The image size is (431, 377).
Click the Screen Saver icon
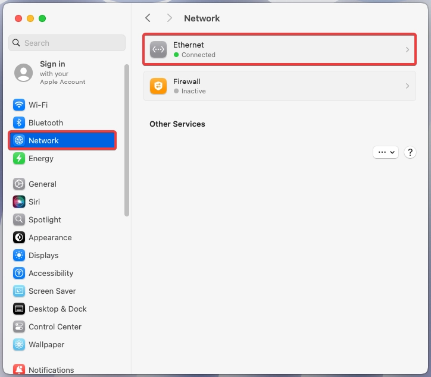(18, 291)
